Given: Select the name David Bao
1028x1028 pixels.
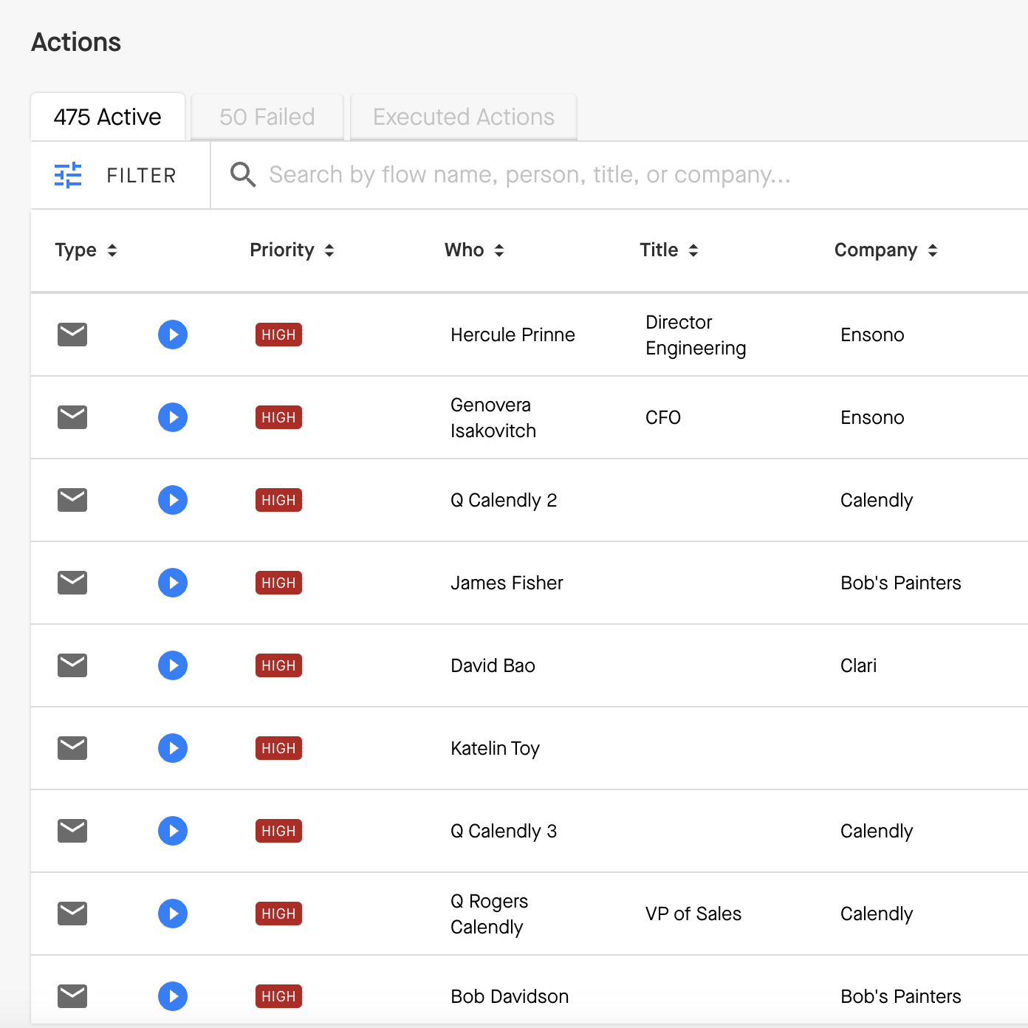Looking at the screenshot, I should pos(493,665).
